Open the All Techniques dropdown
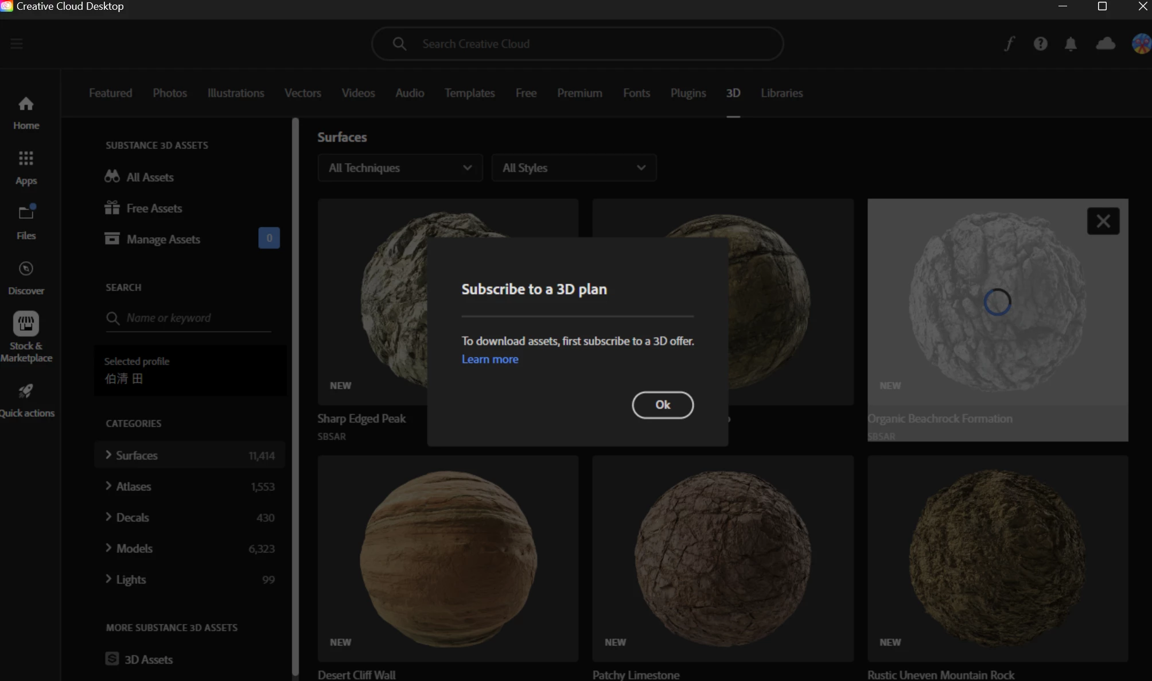The height and width of the screenshot is (681, 1152). pos(400,168)
